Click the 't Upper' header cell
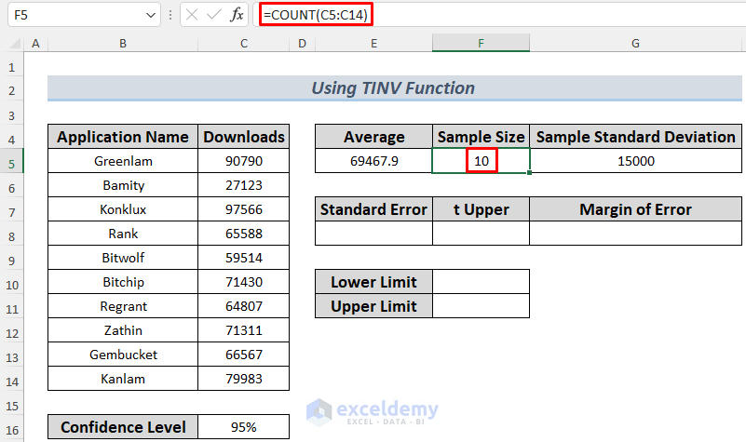Image resolution: width=746 pixels, height=442 pixels. click(x=481, y=209)
